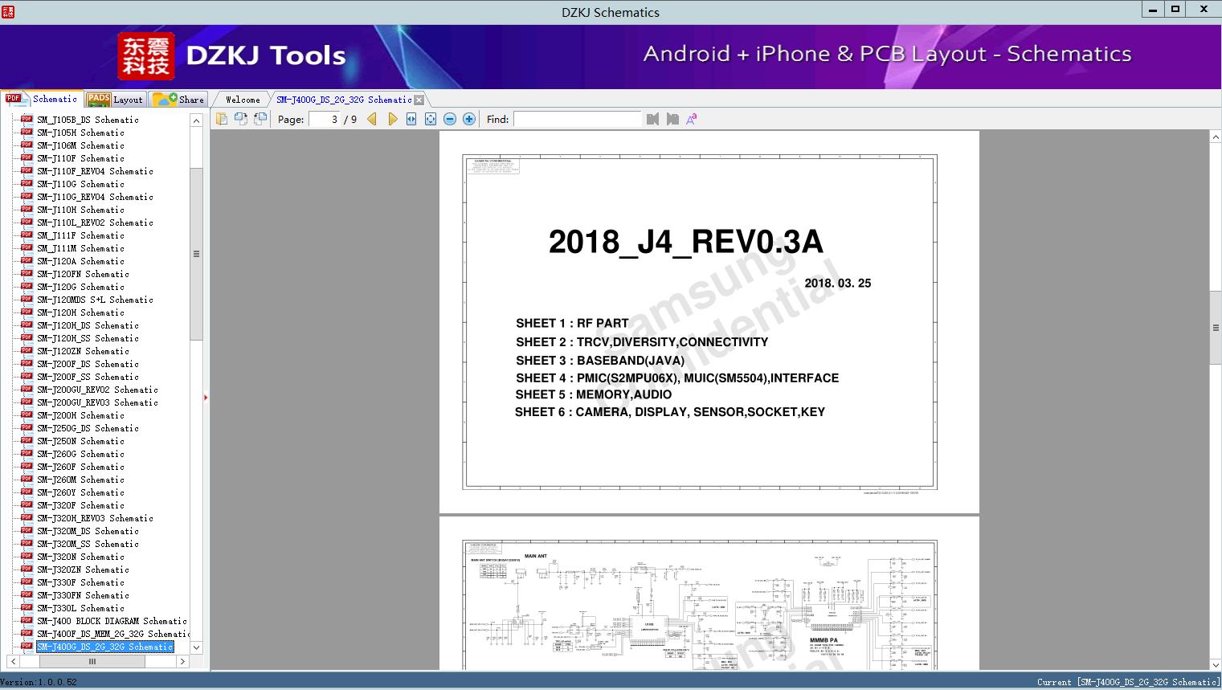Viewport: 1222px width, 690px height.
Task: Select highlighted SM-J400G_DS_2G_32G Schematic tree item
Action: point(104,647)
